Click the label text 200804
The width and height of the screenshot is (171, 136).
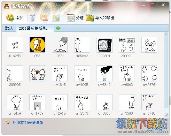105,56
